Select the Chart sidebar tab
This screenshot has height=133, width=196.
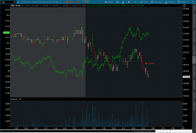click(x=194, y=60)
